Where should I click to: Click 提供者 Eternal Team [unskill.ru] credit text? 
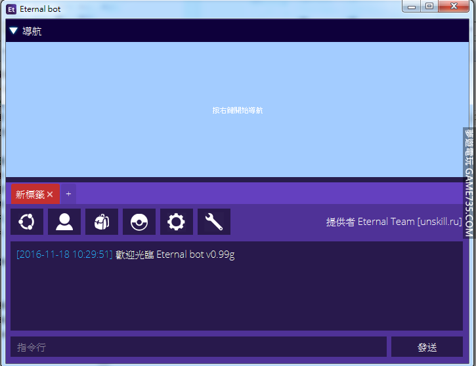(x=394, y=222)
